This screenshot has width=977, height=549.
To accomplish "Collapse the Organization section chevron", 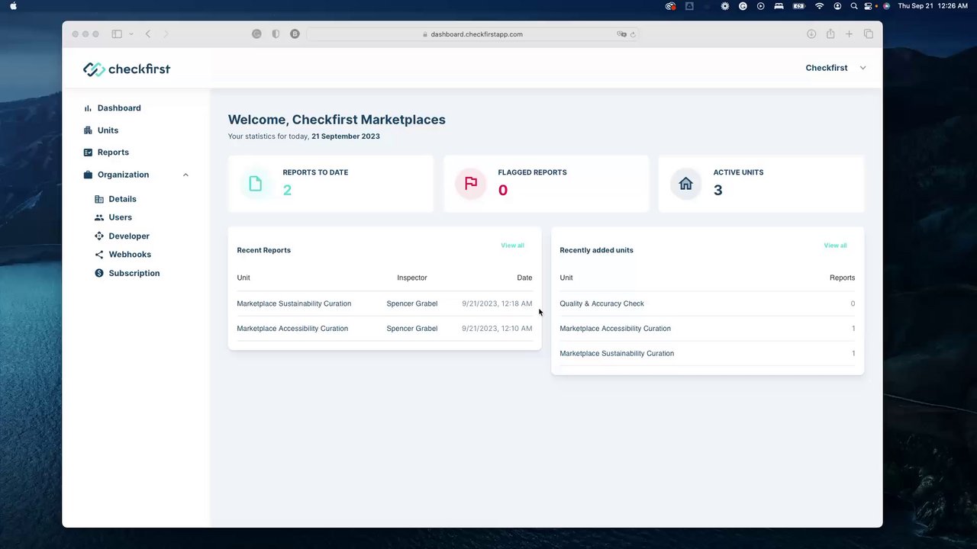I will click(x=185, y=175).
